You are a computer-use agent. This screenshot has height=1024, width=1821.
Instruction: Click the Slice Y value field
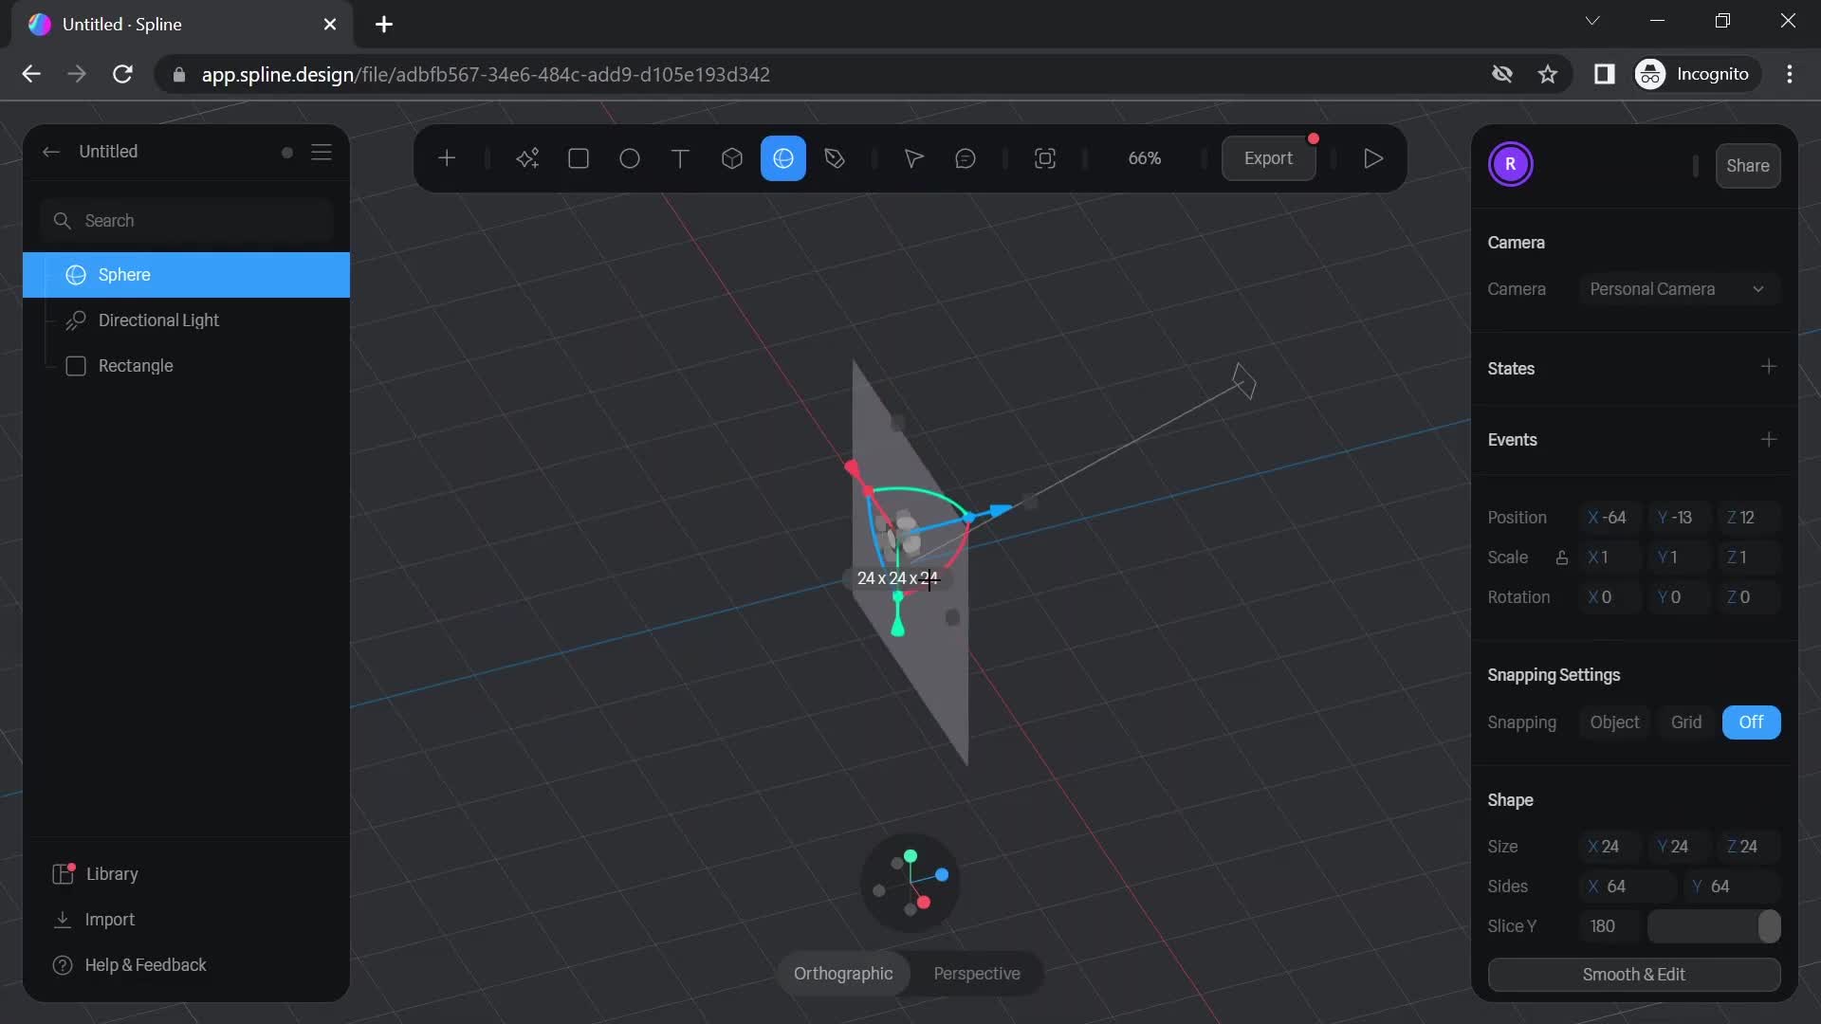pyautogui.click(x=1609, y=926)
